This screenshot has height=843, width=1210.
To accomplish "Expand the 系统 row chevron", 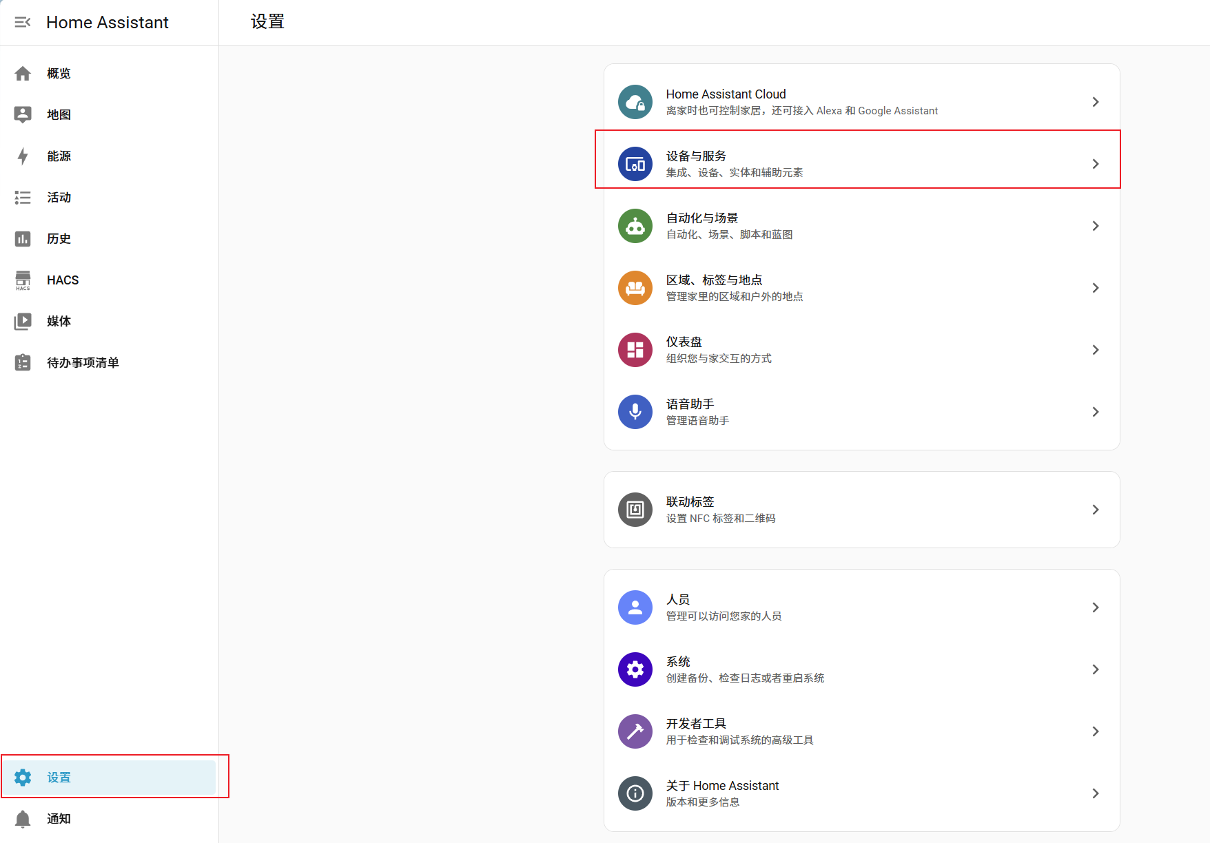I will point(1096,669).
